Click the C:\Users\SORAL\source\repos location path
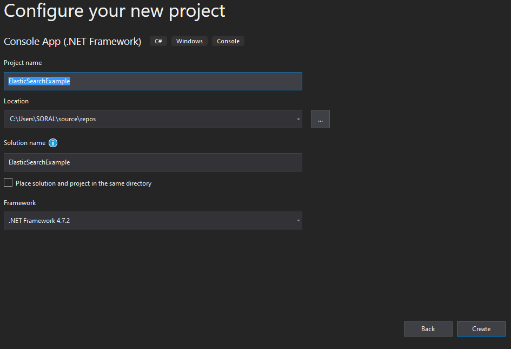This screenshot has height=349, width=511. click(x=53, y=119)
